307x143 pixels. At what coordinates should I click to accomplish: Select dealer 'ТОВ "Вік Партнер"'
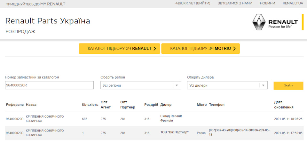(175, 132)
